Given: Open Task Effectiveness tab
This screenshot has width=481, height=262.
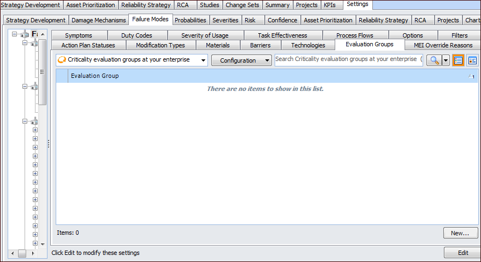Looking at the screenshot, I should tap(282, 35).
